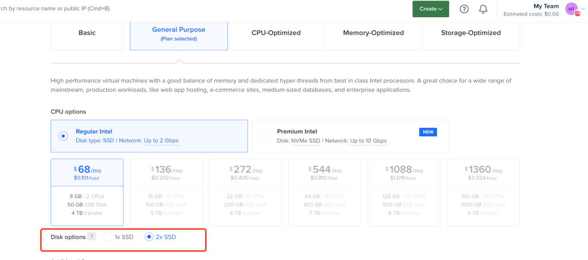Expand the team menu chevron beside avatar
588x260 pixels.
click(582, 9)
